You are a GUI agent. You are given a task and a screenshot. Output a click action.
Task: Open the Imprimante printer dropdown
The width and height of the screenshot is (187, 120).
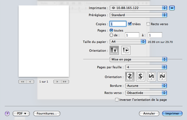[x=138, y=8]
